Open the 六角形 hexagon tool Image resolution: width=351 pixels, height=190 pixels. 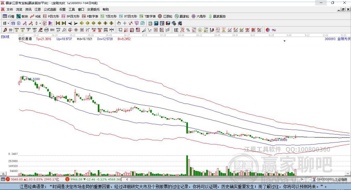199,16
